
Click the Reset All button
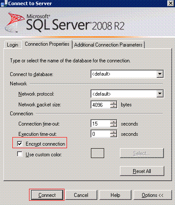pos(142,171)
